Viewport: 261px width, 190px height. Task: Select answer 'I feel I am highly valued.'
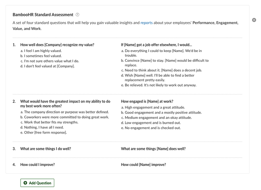tap(43, 51)
